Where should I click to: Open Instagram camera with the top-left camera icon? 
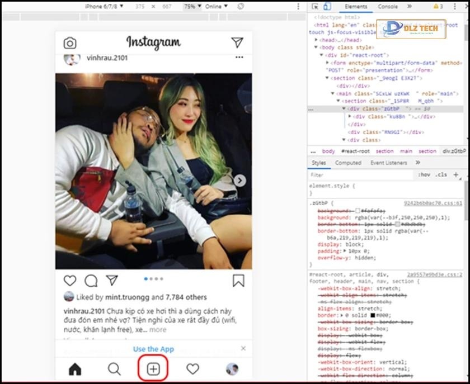[69, 42]
